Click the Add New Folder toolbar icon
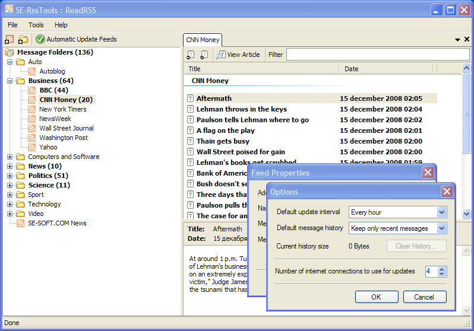Screen dimensions: 474x331 coord(23,39)
